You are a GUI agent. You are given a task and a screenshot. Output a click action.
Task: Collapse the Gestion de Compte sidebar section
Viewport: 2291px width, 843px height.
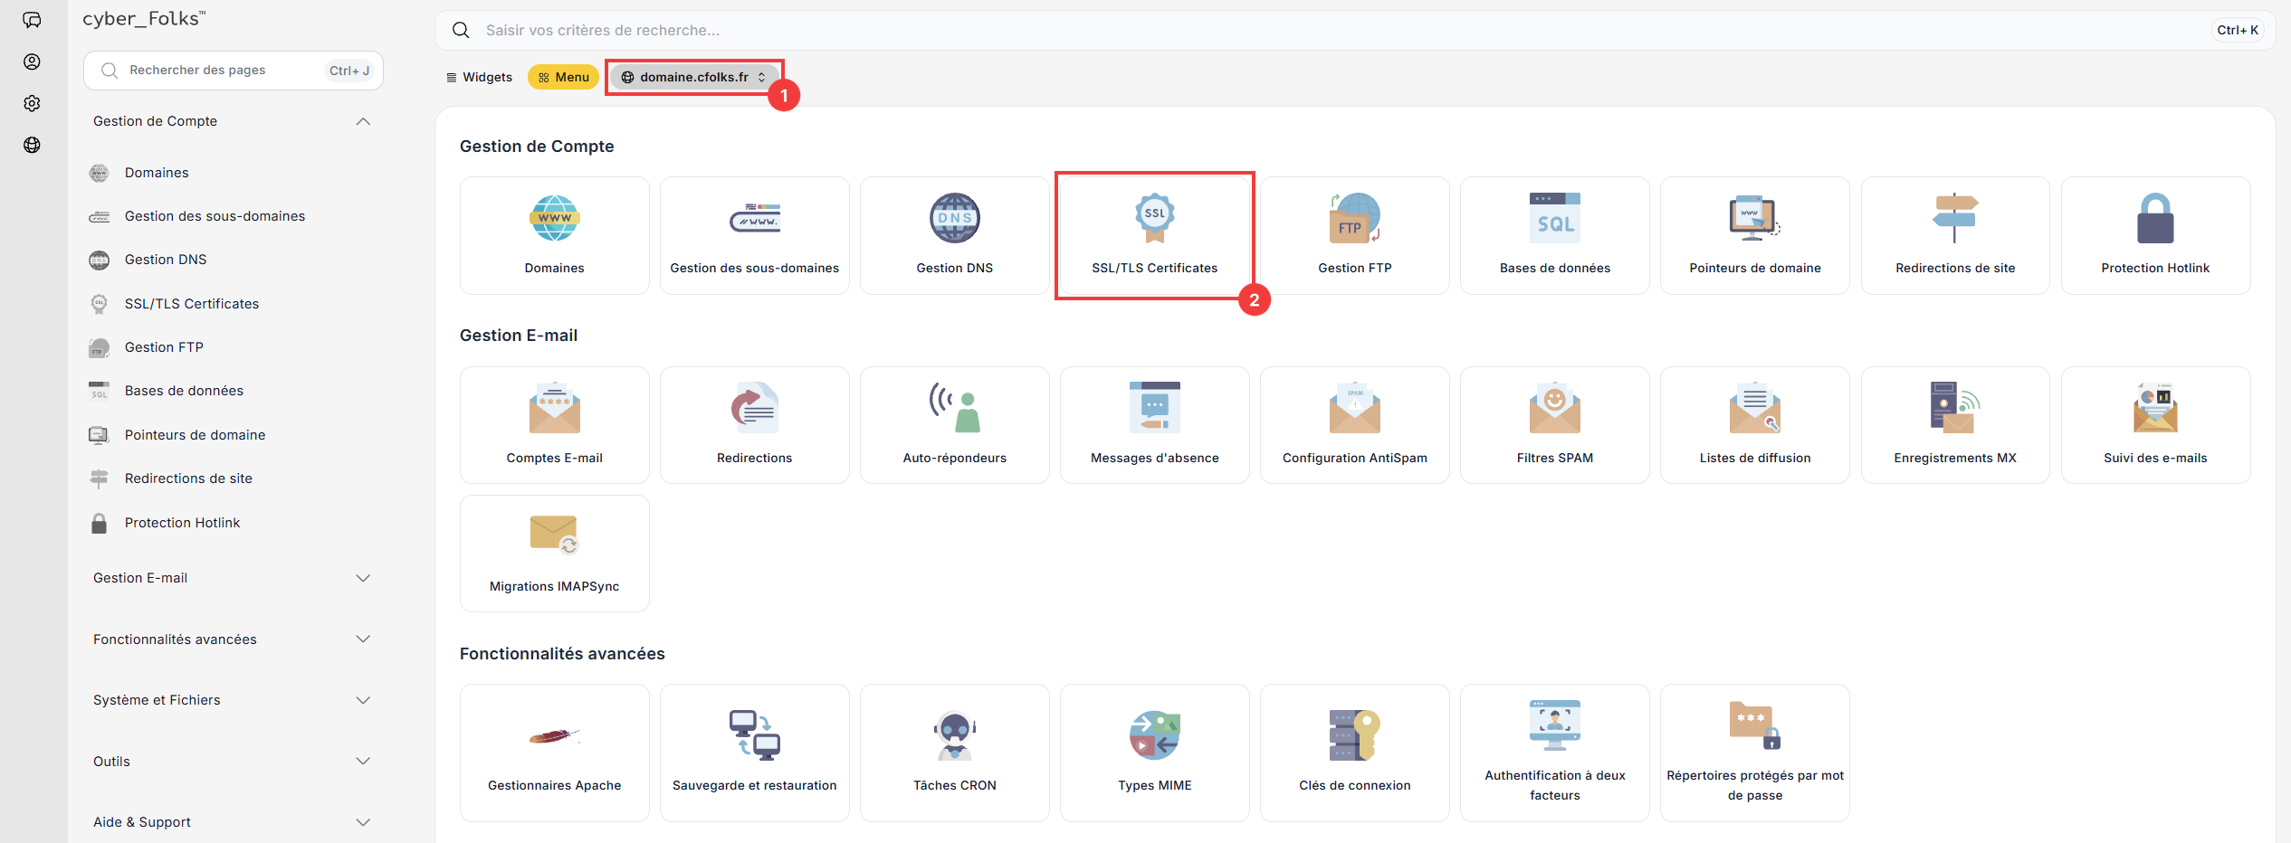(233, 121)
